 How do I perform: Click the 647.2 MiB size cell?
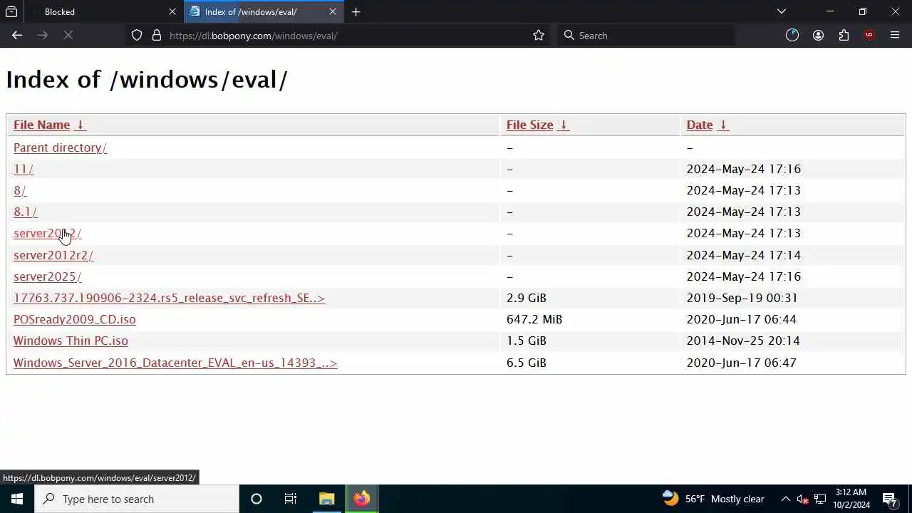coord(534,319)
